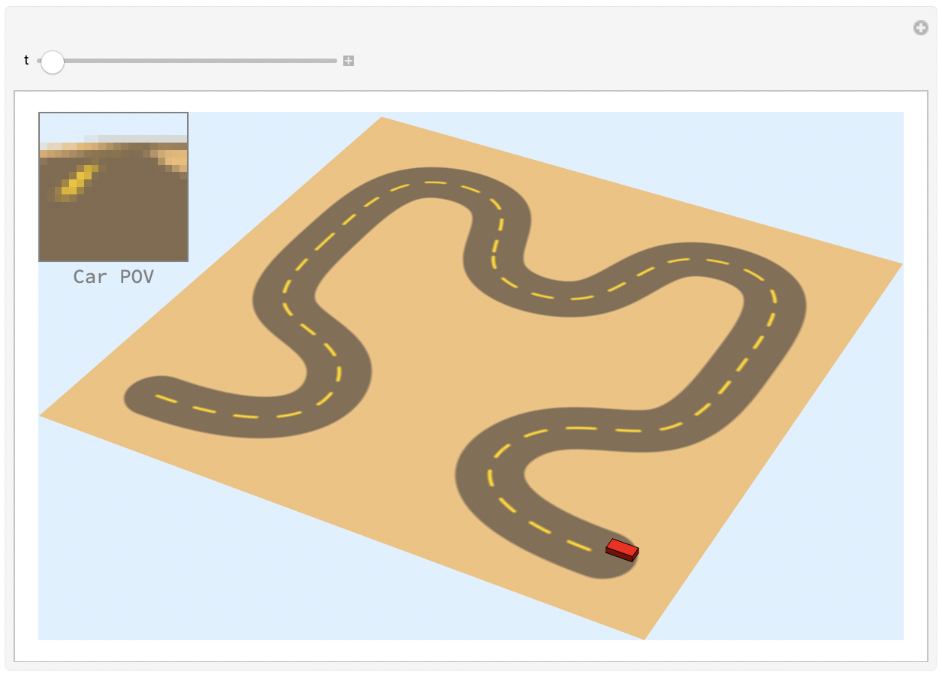Image resolution: width=942 pixels, height=677 pixels.
Task: Click the Car POV thumbnail image
Action: point(113,187)
